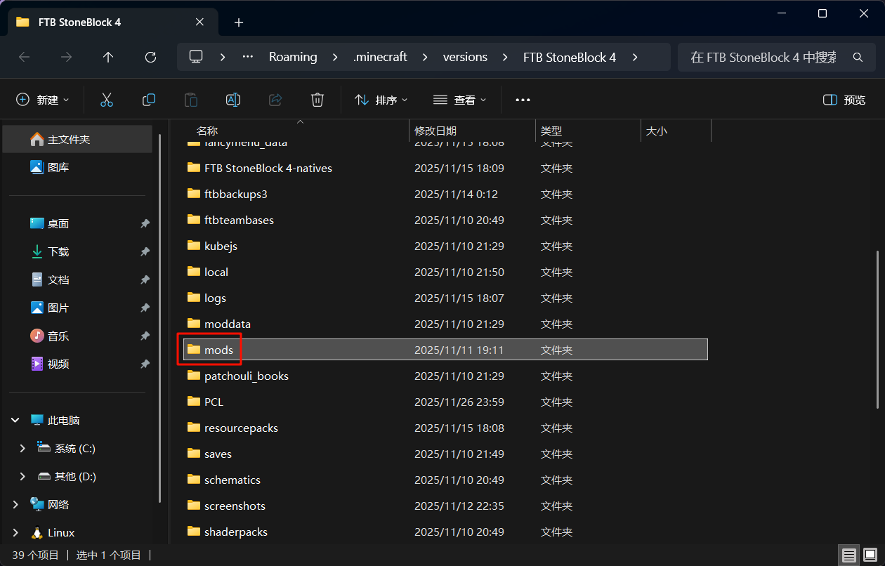Click the Copy icon in toolbar
The width and height of the screenshot is (885, 566).
[149, 100]
